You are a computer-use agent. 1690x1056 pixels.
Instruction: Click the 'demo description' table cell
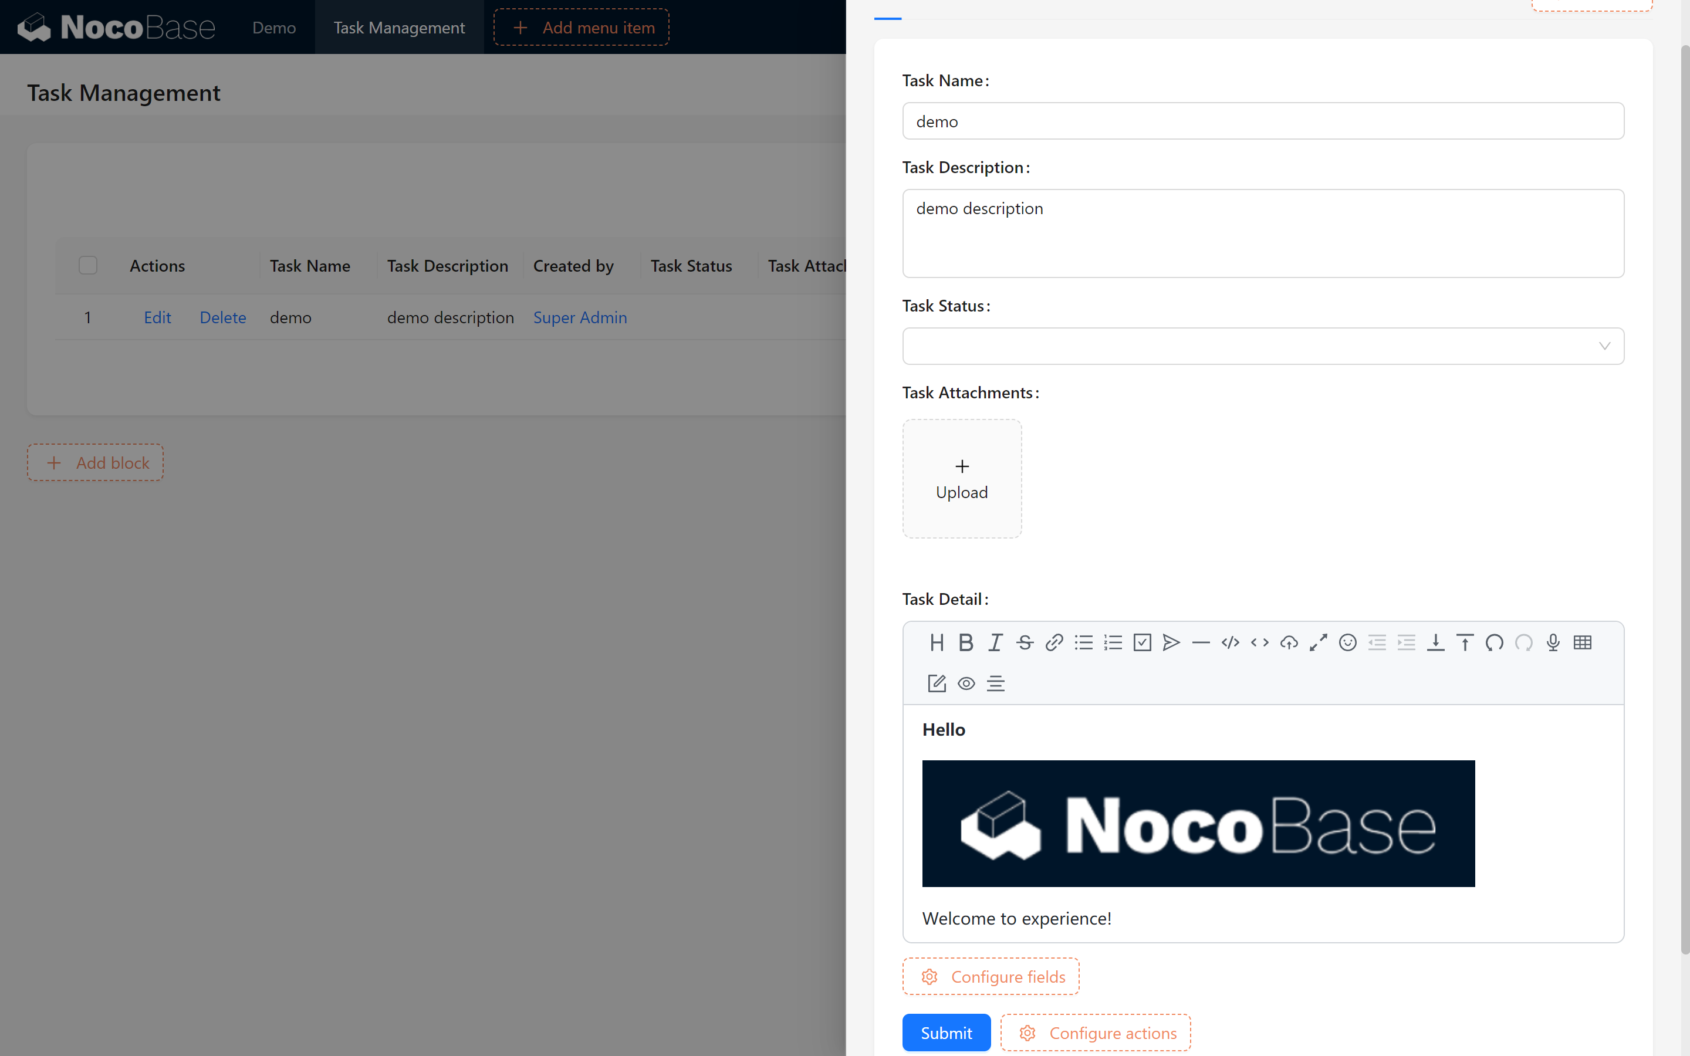coord(451,317)
